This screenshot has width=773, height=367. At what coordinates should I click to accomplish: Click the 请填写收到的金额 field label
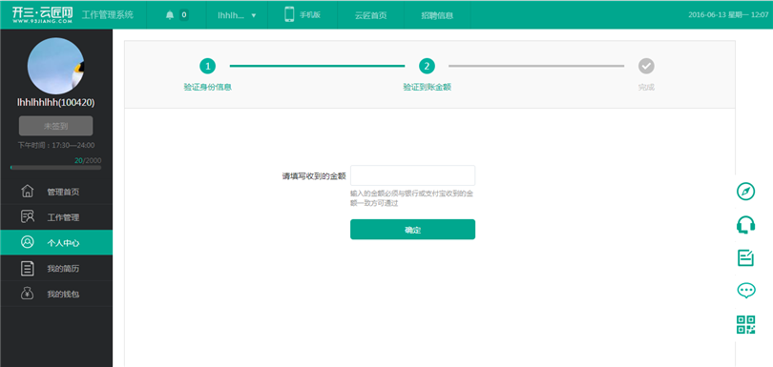[314, 175]
